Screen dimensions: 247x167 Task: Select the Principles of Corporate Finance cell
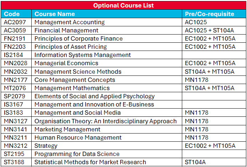[78, 38]
